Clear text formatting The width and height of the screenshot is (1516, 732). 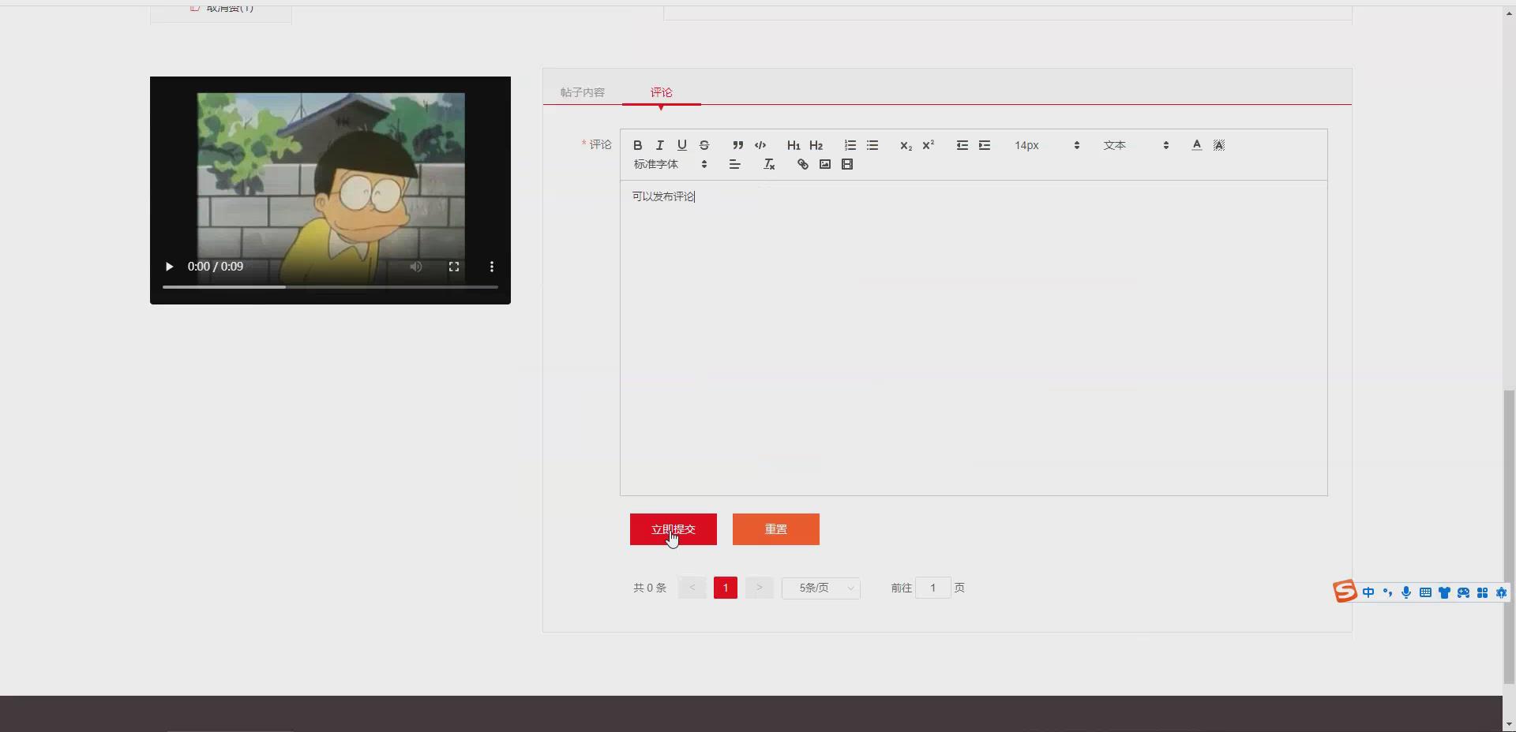tap(769, 164)
